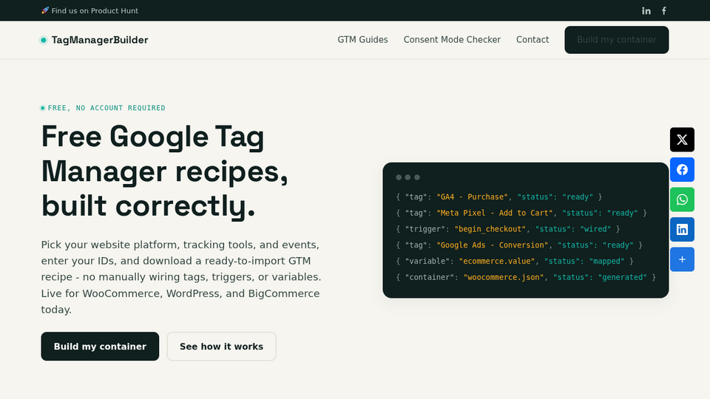Screen dimensions: 710x399
Task: Open the LinkedIn icon in top bar
Action: pyautogui.click(x=646, y=11)
